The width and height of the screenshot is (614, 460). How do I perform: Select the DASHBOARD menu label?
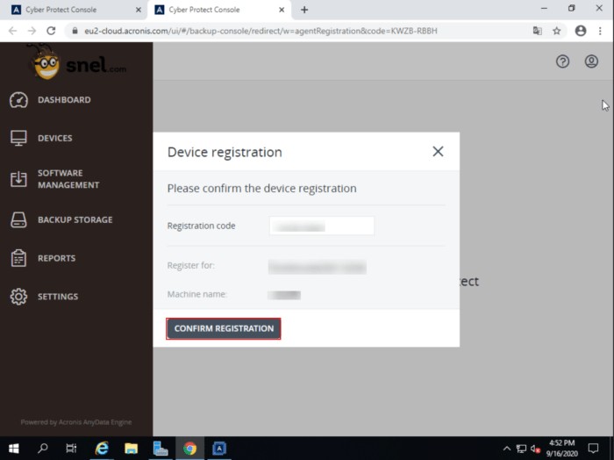tap(64, 100)
